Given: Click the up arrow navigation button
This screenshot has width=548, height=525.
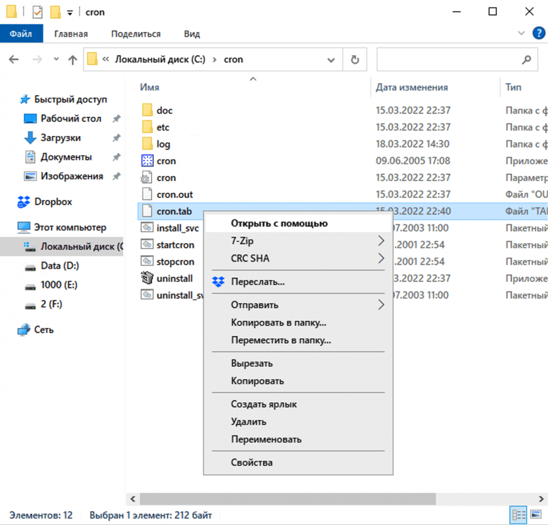Looking at the screenshot, I should click(x=73, y=60).
